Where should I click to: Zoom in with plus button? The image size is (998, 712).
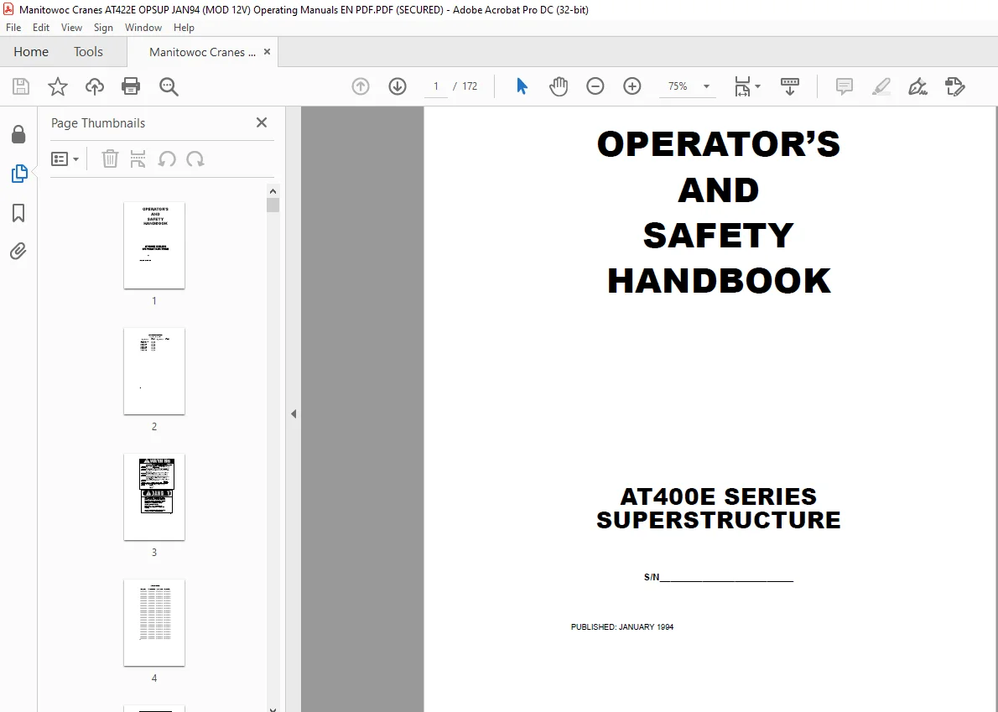(632, 86)
